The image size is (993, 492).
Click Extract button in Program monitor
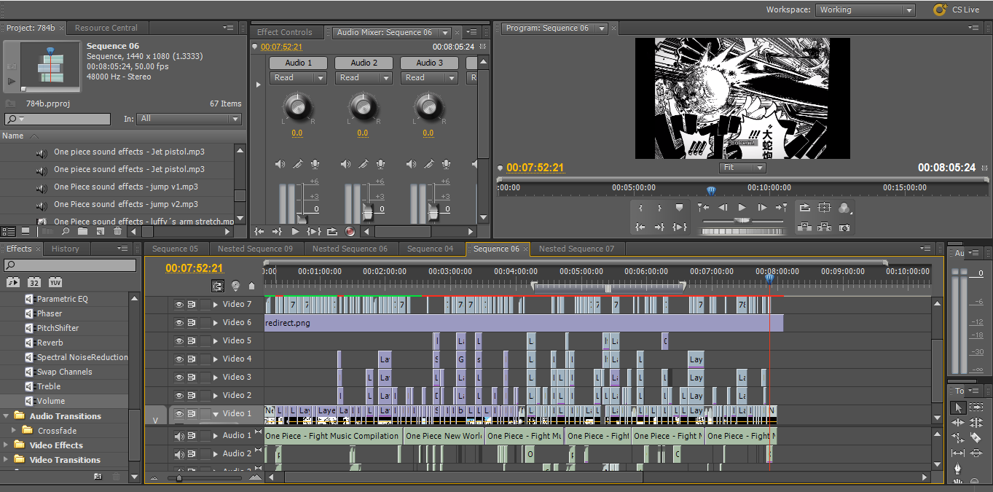point(824,227)
